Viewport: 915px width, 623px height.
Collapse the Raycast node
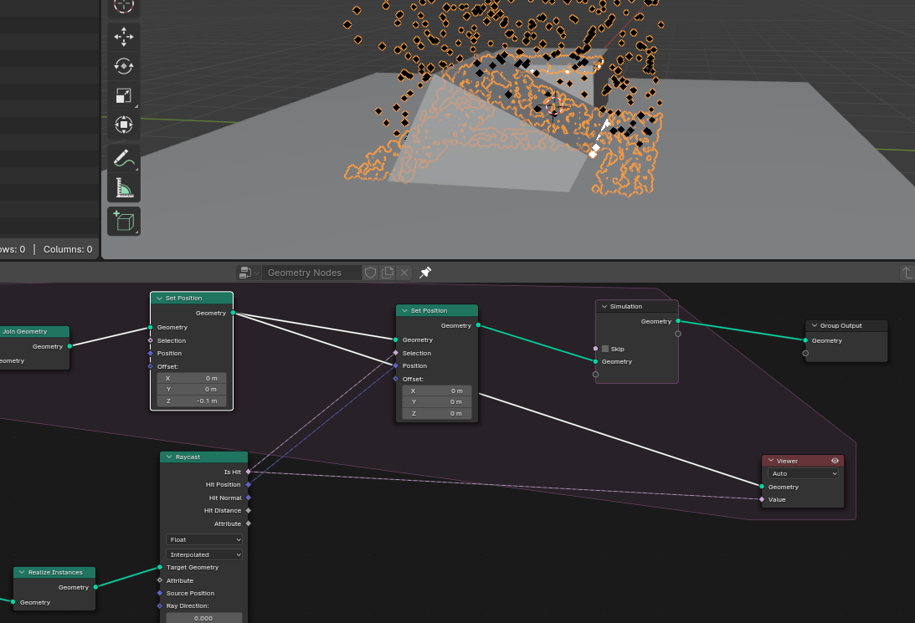coord(168,457)
